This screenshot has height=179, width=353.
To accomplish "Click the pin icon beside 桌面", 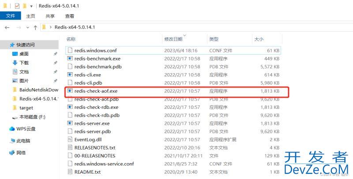I will [55, 54].
